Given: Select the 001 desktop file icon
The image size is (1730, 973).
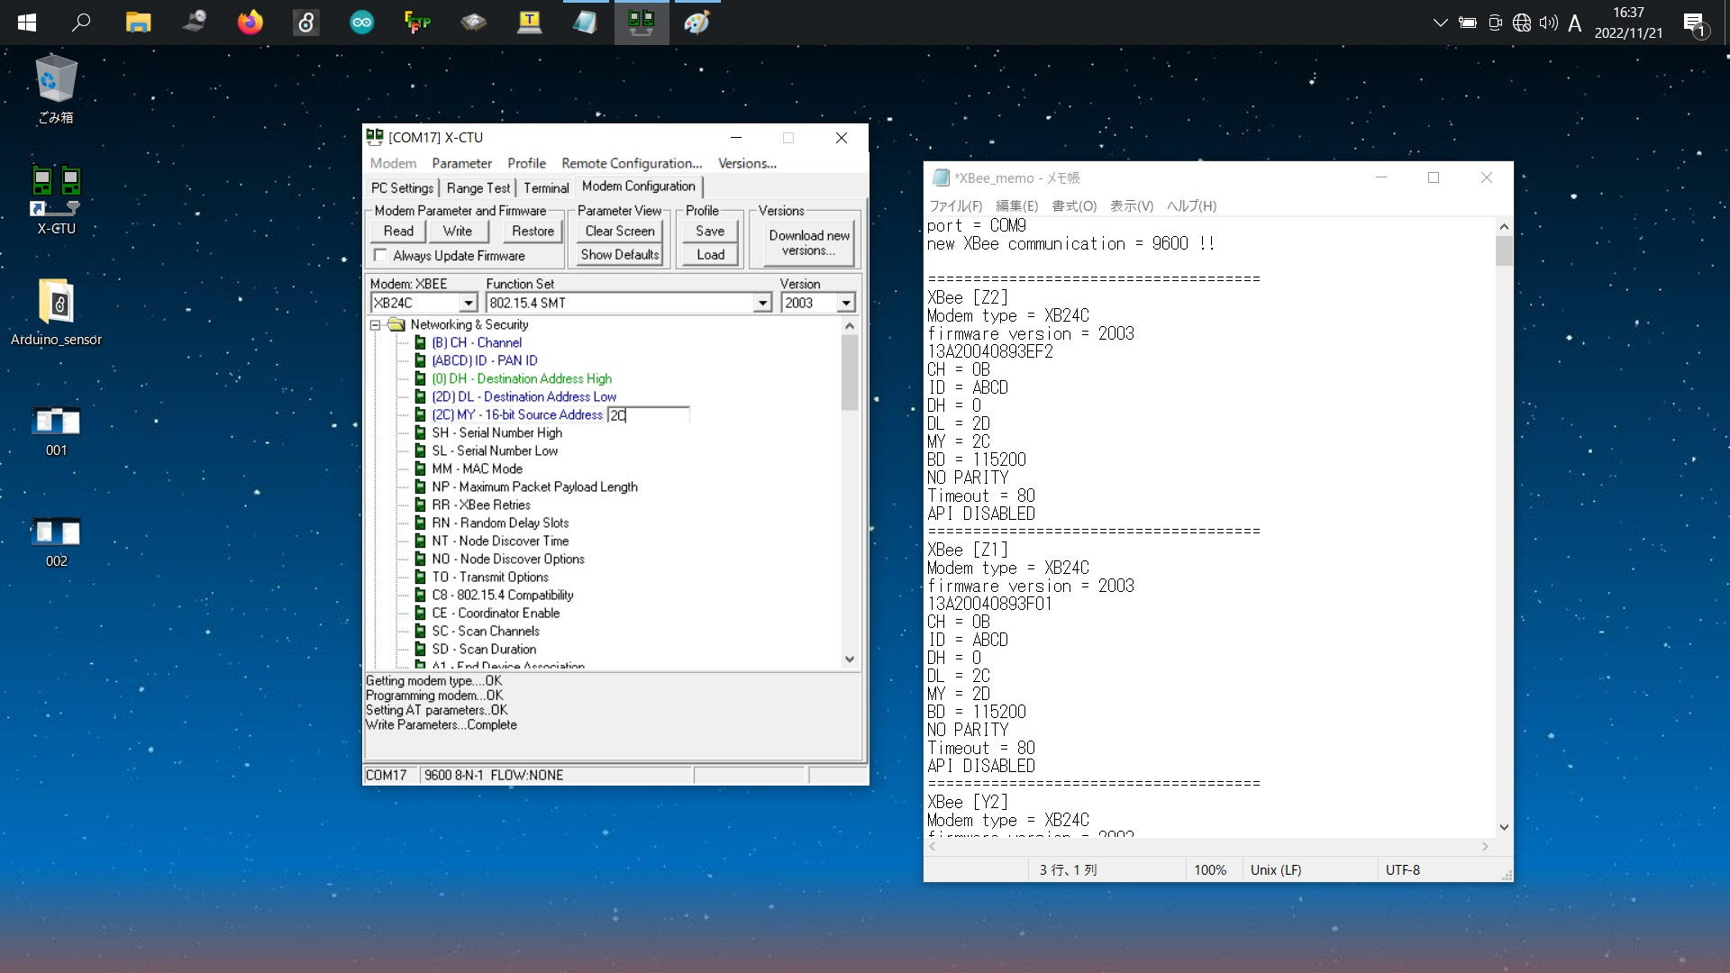Looking at the screenshot, I should (x=56, y=422).
